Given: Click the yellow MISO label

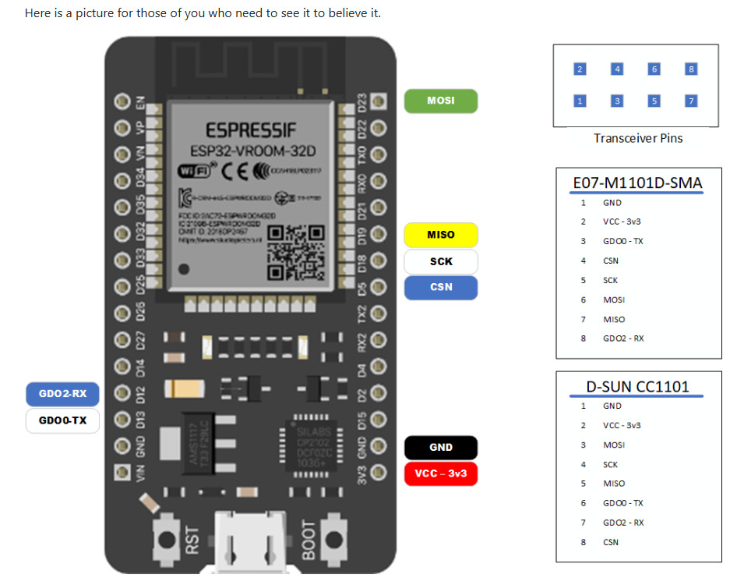Looking at the screenshot, I should [441, 235].
